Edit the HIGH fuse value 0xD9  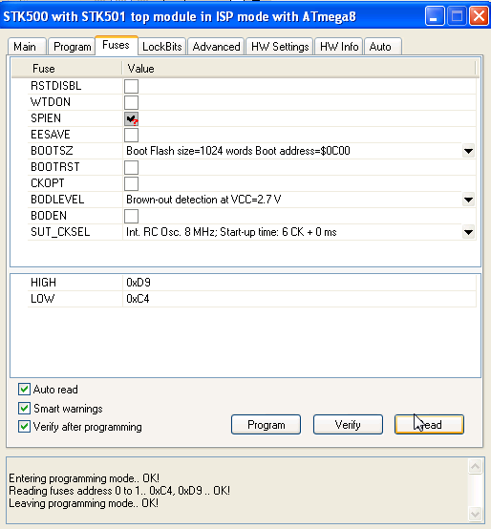pos(139,283)
